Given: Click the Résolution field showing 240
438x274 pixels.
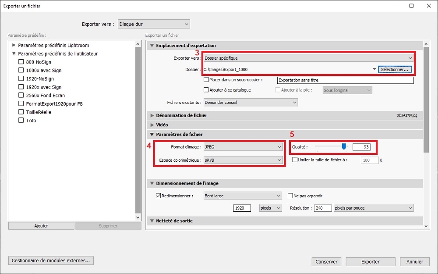Looking at the screenshot, I should [x=323, y=208].
